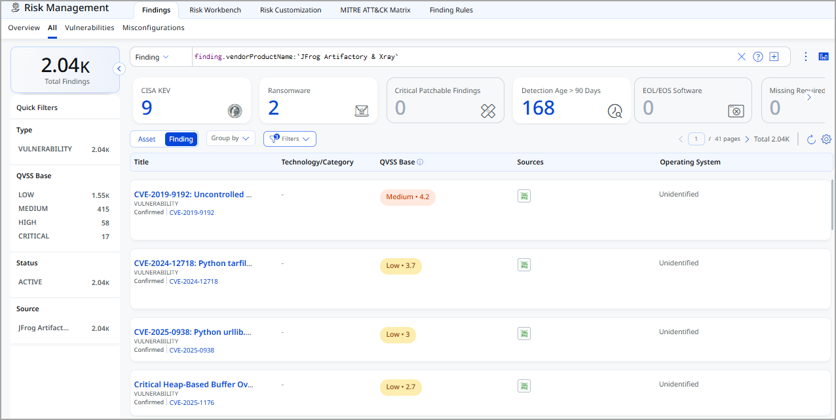Click JFrog source icon for CVE-2025-1176 row
Screen dimensions: 836x420
pos(524,386)
